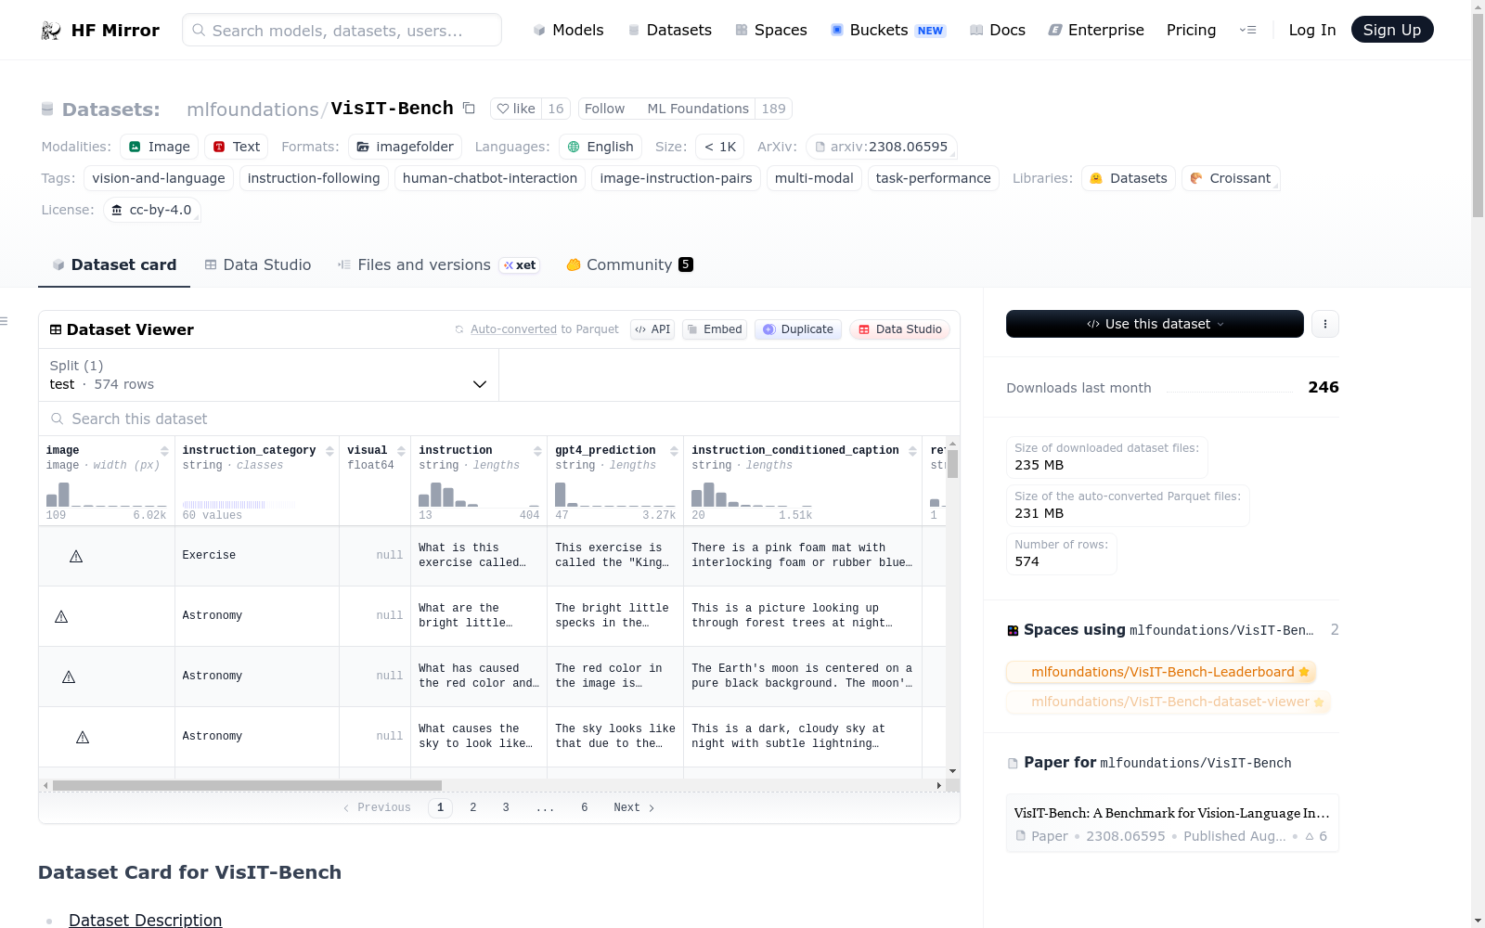The image size is (1485, 928).
Task: Expand the Split test selector dropdown
Action: (x=268, y=375)
